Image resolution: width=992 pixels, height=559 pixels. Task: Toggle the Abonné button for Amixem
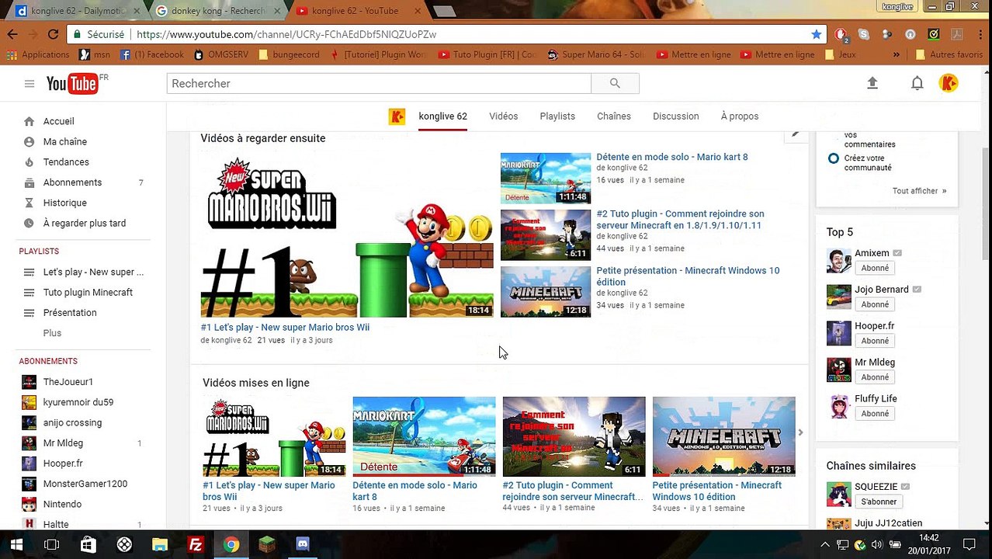875,268
